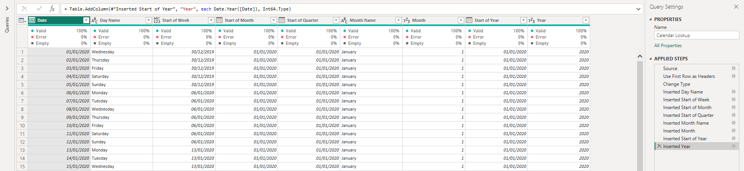Expand the formula bar with the chevron
The image size is (744, 171).
tap(639, 9)
